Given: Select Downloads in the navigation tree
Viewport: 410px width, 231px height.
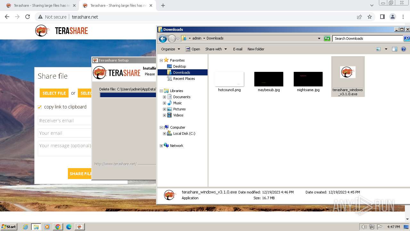Looking at the screenshot, I should tap(182, 73).
